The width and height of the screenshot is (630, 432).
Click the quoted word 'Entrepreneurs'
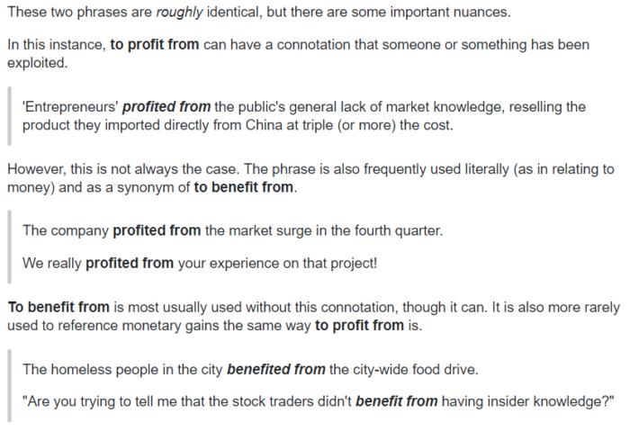pyautogui.click(x=70, y=107)
